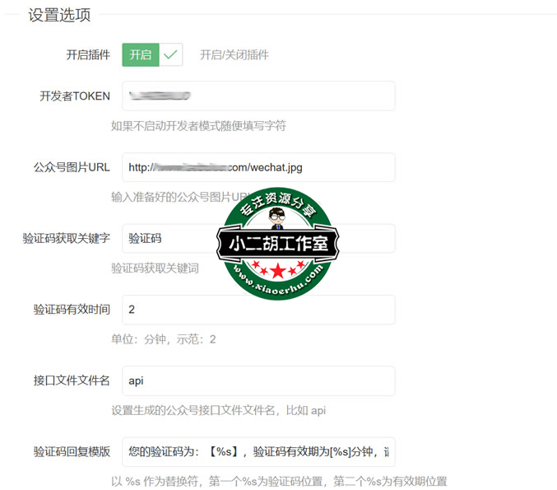
Task: Edit the 接口文件文件名 field with api
Action: 258,380
